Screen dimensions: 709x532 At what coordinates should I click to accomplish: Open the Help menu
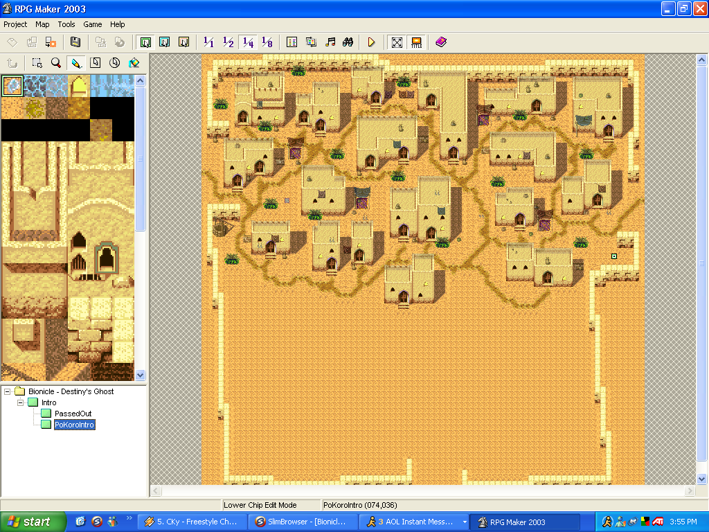click(117, 24)
